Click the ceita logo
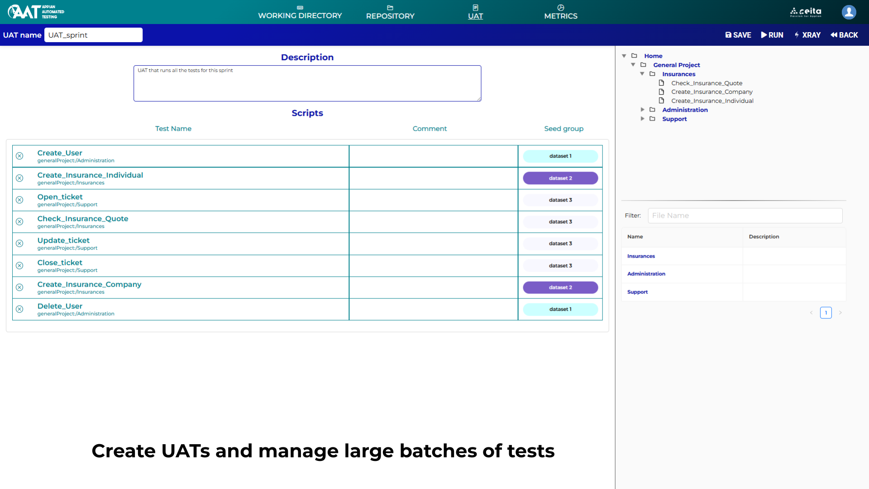Image resolution: width=869 pixels, height=489 pixels. click(806, 12)
